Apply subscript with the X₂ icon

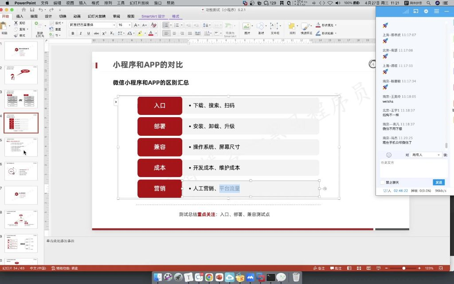(x=112, y=33)
